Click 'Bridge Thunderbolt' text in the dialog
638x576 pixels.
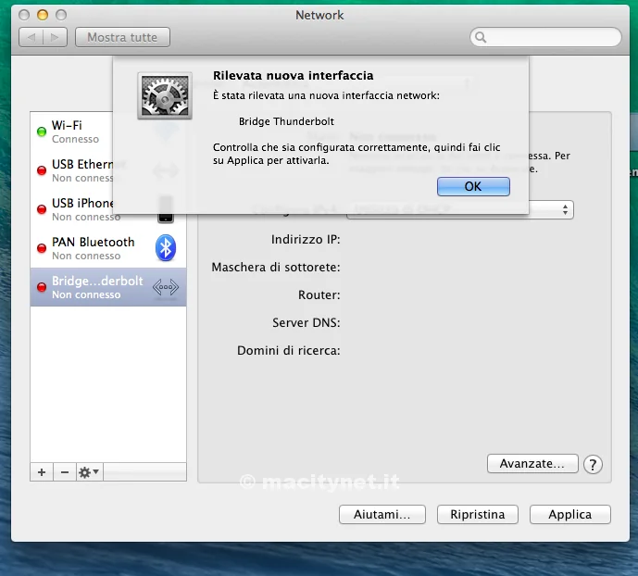pyautogui.click(x=286, y=121)
